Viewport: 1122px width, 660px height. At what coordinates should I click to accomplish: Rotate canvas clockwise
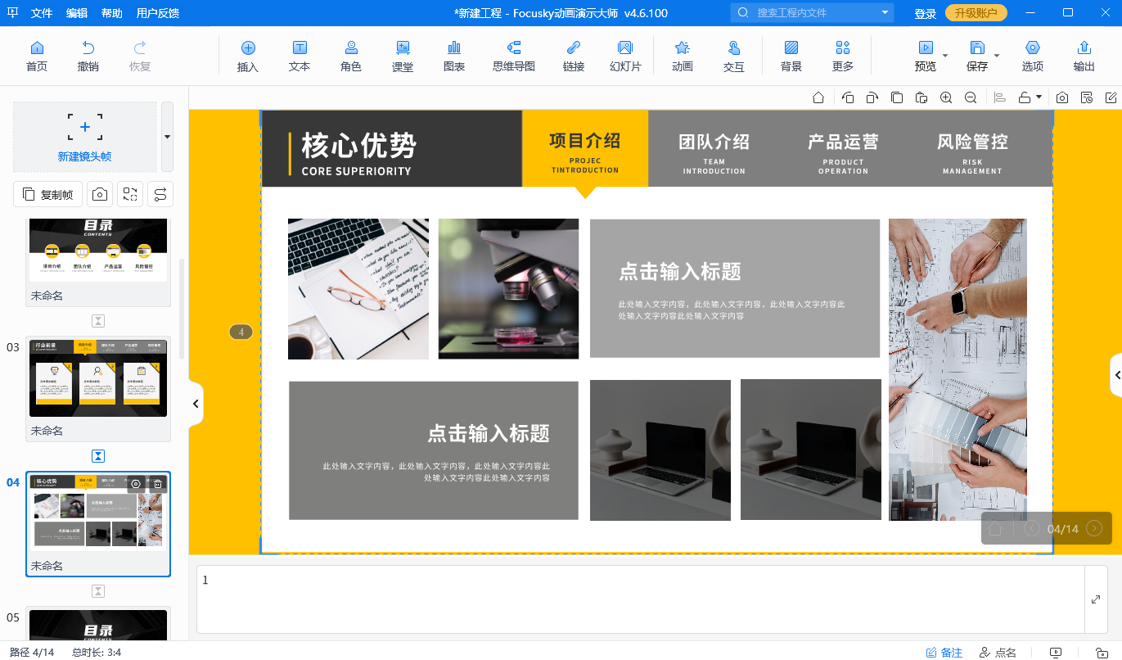[872, 97]
